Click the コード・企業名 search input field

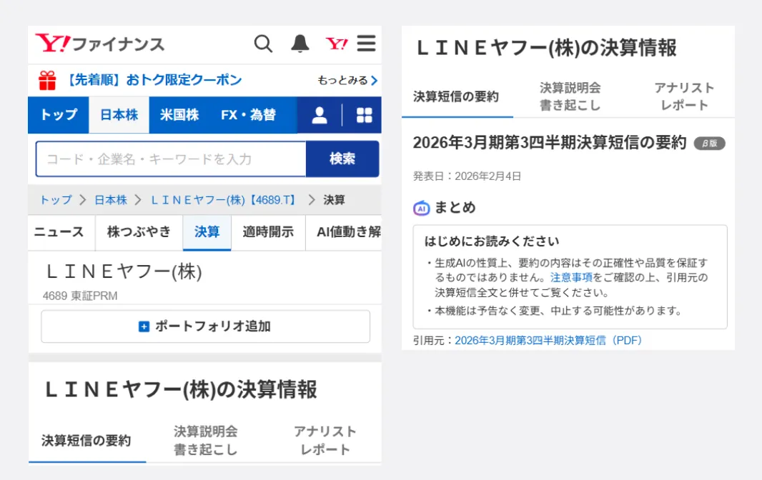point(171,159)
